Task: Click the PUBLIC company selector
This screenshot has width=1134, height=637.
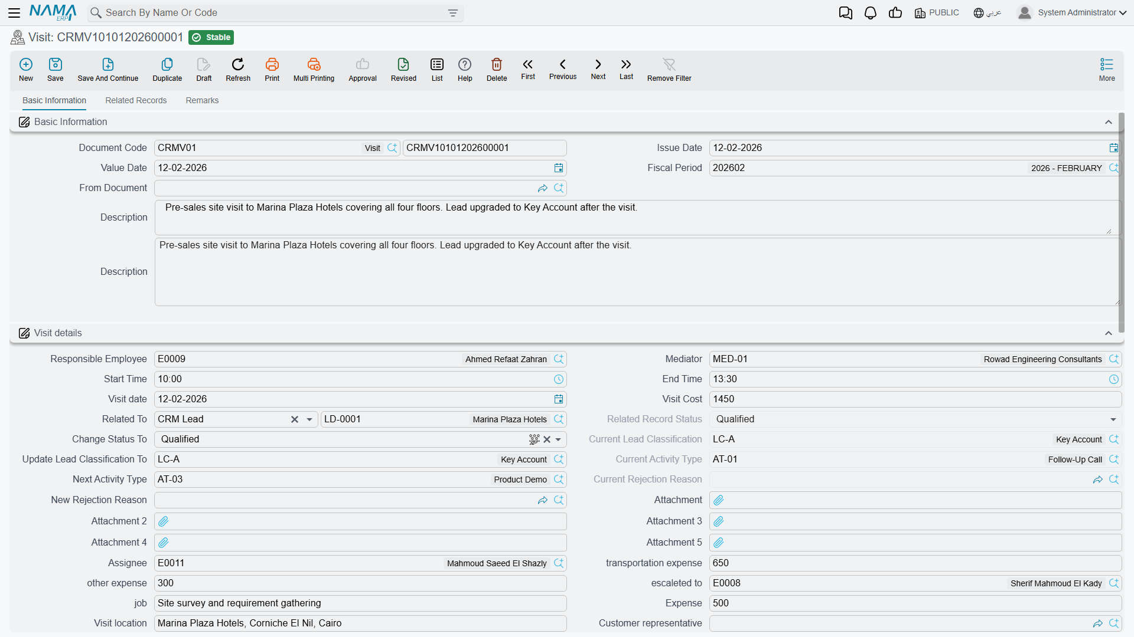Action: click(x=937, y=12)
